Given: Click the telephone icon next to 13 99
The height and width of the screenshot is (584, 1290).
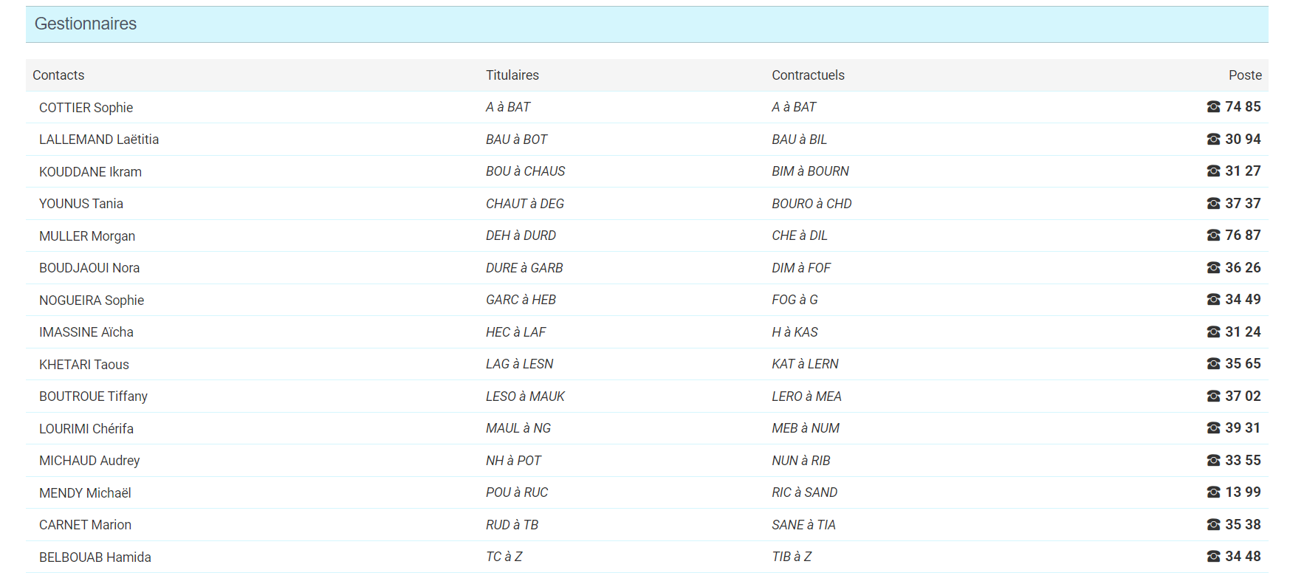Looking at the screenshot, I should point(1213,492).
